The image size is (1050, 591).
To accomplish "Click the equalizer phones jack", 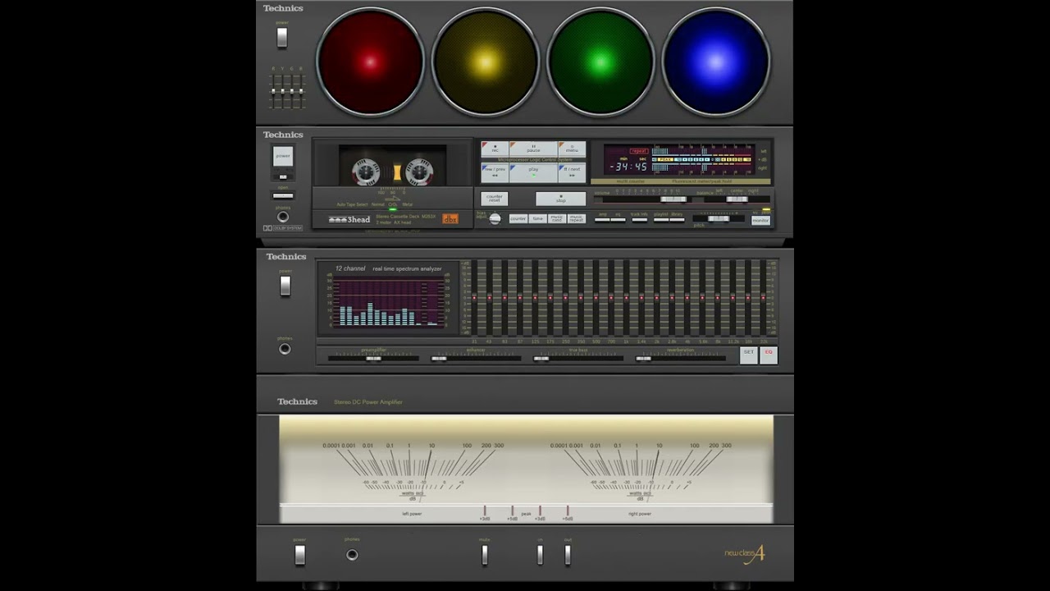I will 285,349.
